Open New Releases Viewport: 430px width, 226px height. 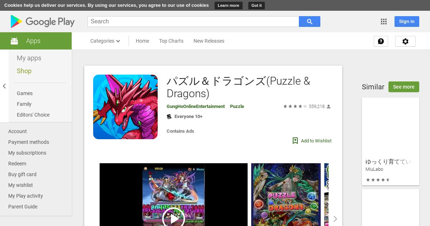(x=209, y=41)
